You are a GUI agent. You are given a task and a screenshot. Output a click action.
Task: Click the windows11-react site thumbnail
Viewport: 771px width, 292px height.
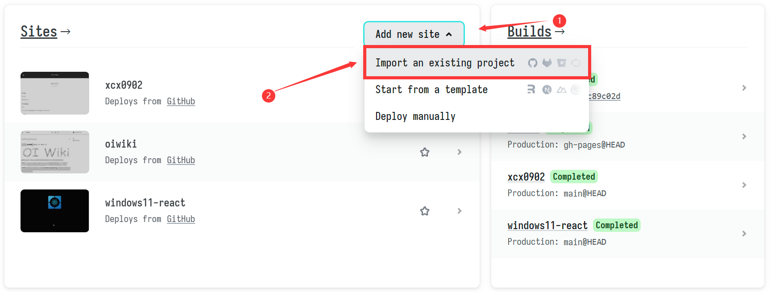[x=55, y=211]
